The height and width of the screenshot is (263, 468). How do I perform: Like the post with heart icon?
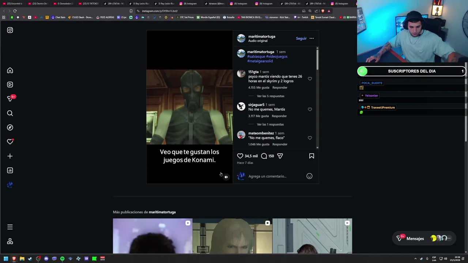[240, 156]
